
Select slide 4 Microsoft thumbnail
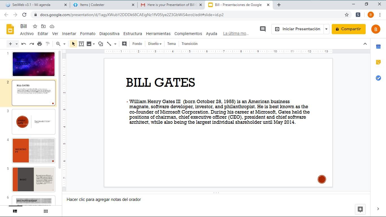(x=33, y=151)
